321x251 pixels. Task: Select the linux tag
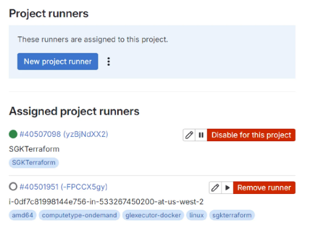(x=196, y=215)
